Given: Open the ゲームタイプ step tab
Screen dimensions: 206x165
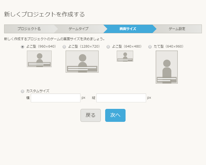Looking at the screenshot, I should 79,29.
